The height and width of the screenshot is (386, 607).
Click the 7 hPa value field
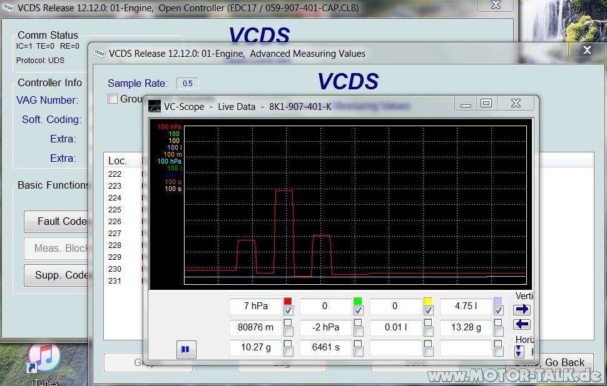pos(255,306)
